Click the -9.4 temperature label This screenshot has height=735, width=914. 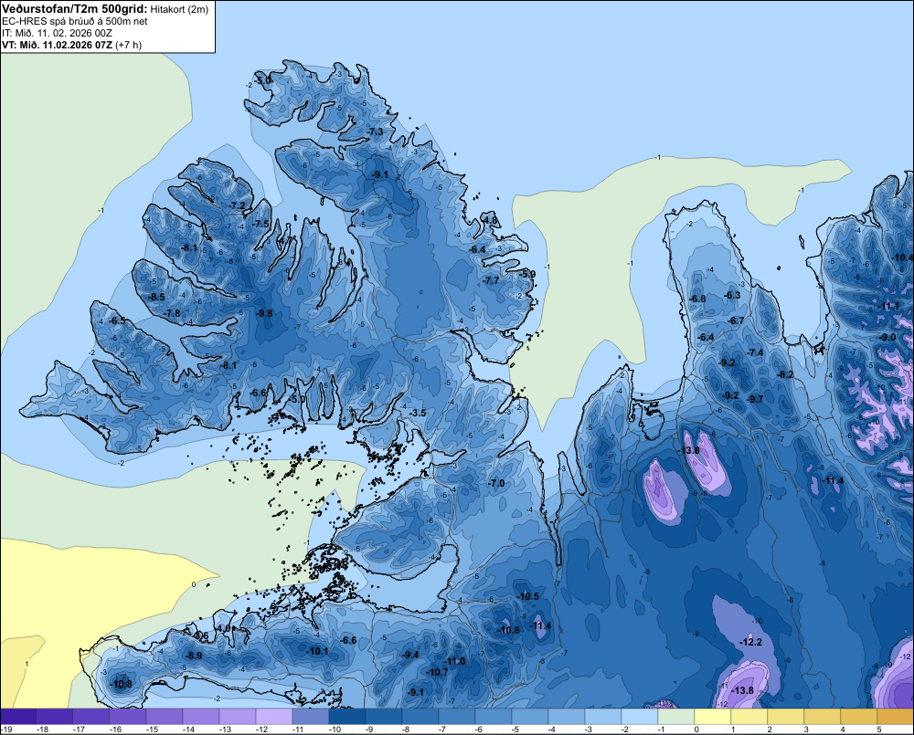pos(410,655)
